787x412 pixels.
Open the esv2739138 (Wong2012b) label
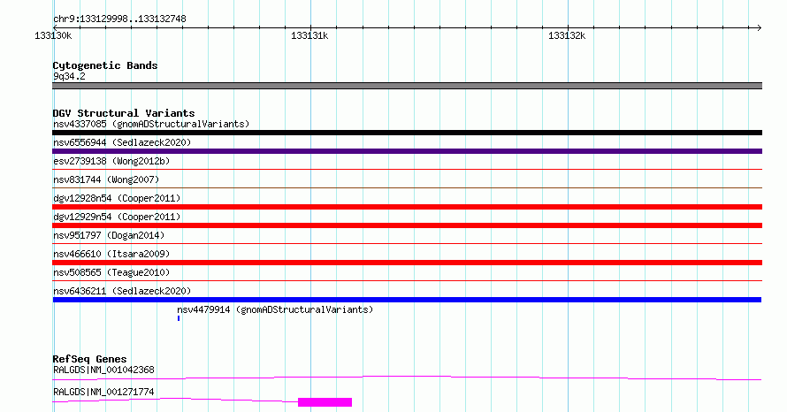[111, 161]
